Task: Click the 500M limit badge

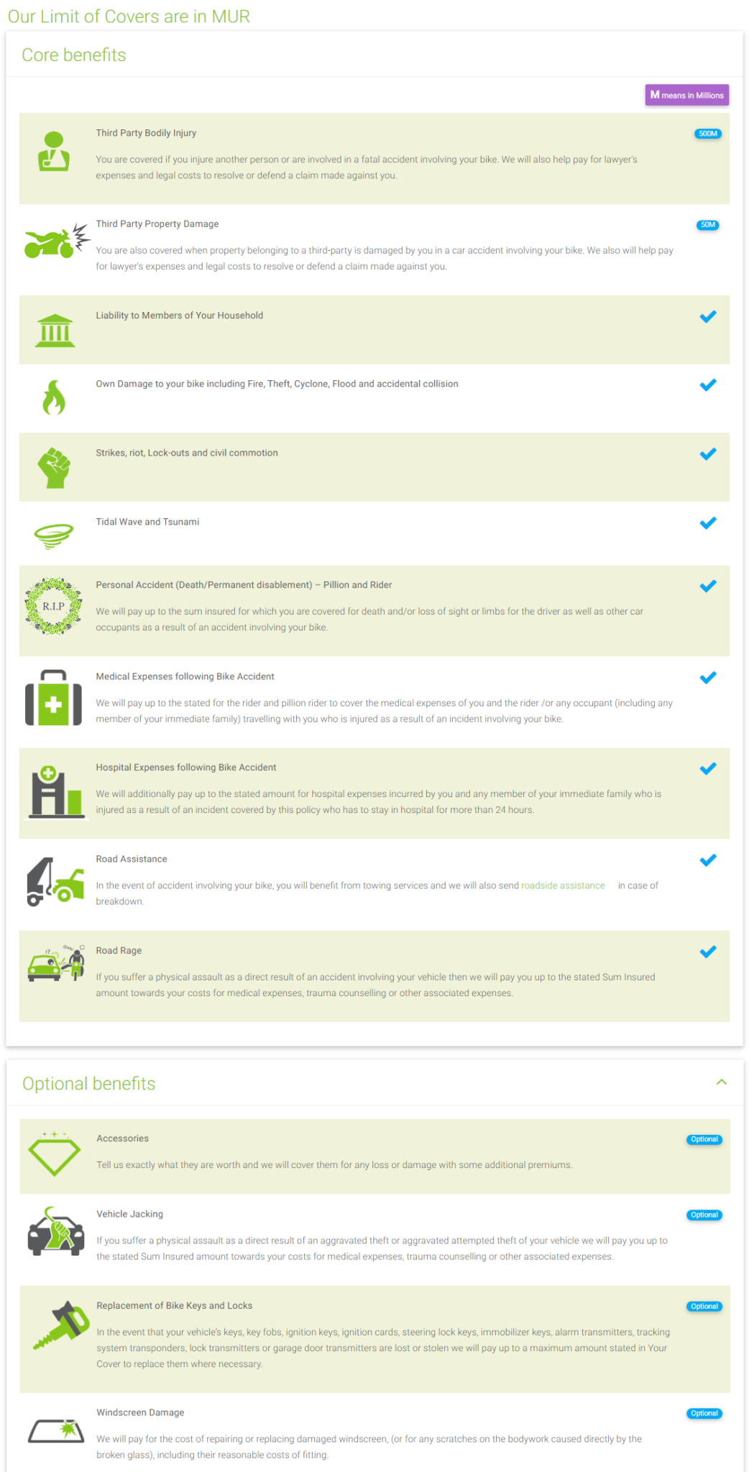Action: click(708, 134)
